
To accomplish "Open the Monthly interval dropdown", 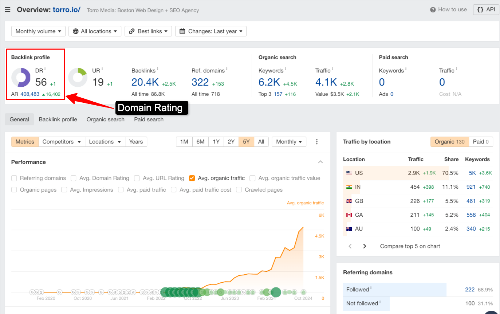I will tap(289, 142).
